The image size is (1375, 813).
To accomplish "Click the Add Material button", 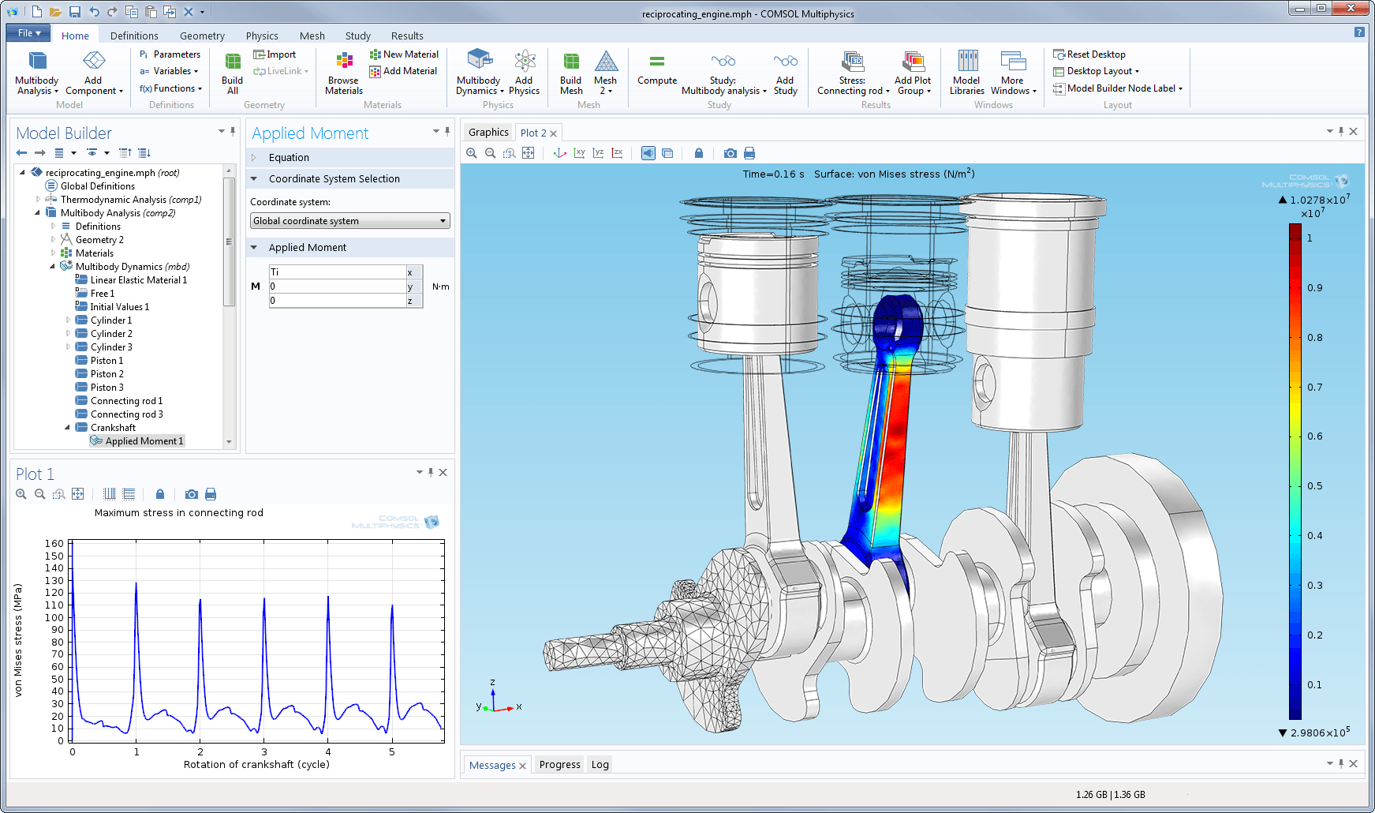I will pos(403,71).
